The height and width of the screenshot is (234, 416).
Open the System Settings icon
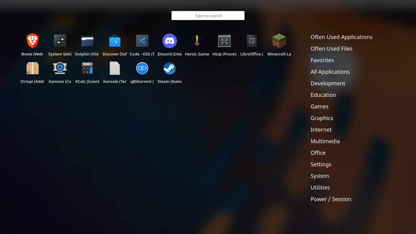60,41
